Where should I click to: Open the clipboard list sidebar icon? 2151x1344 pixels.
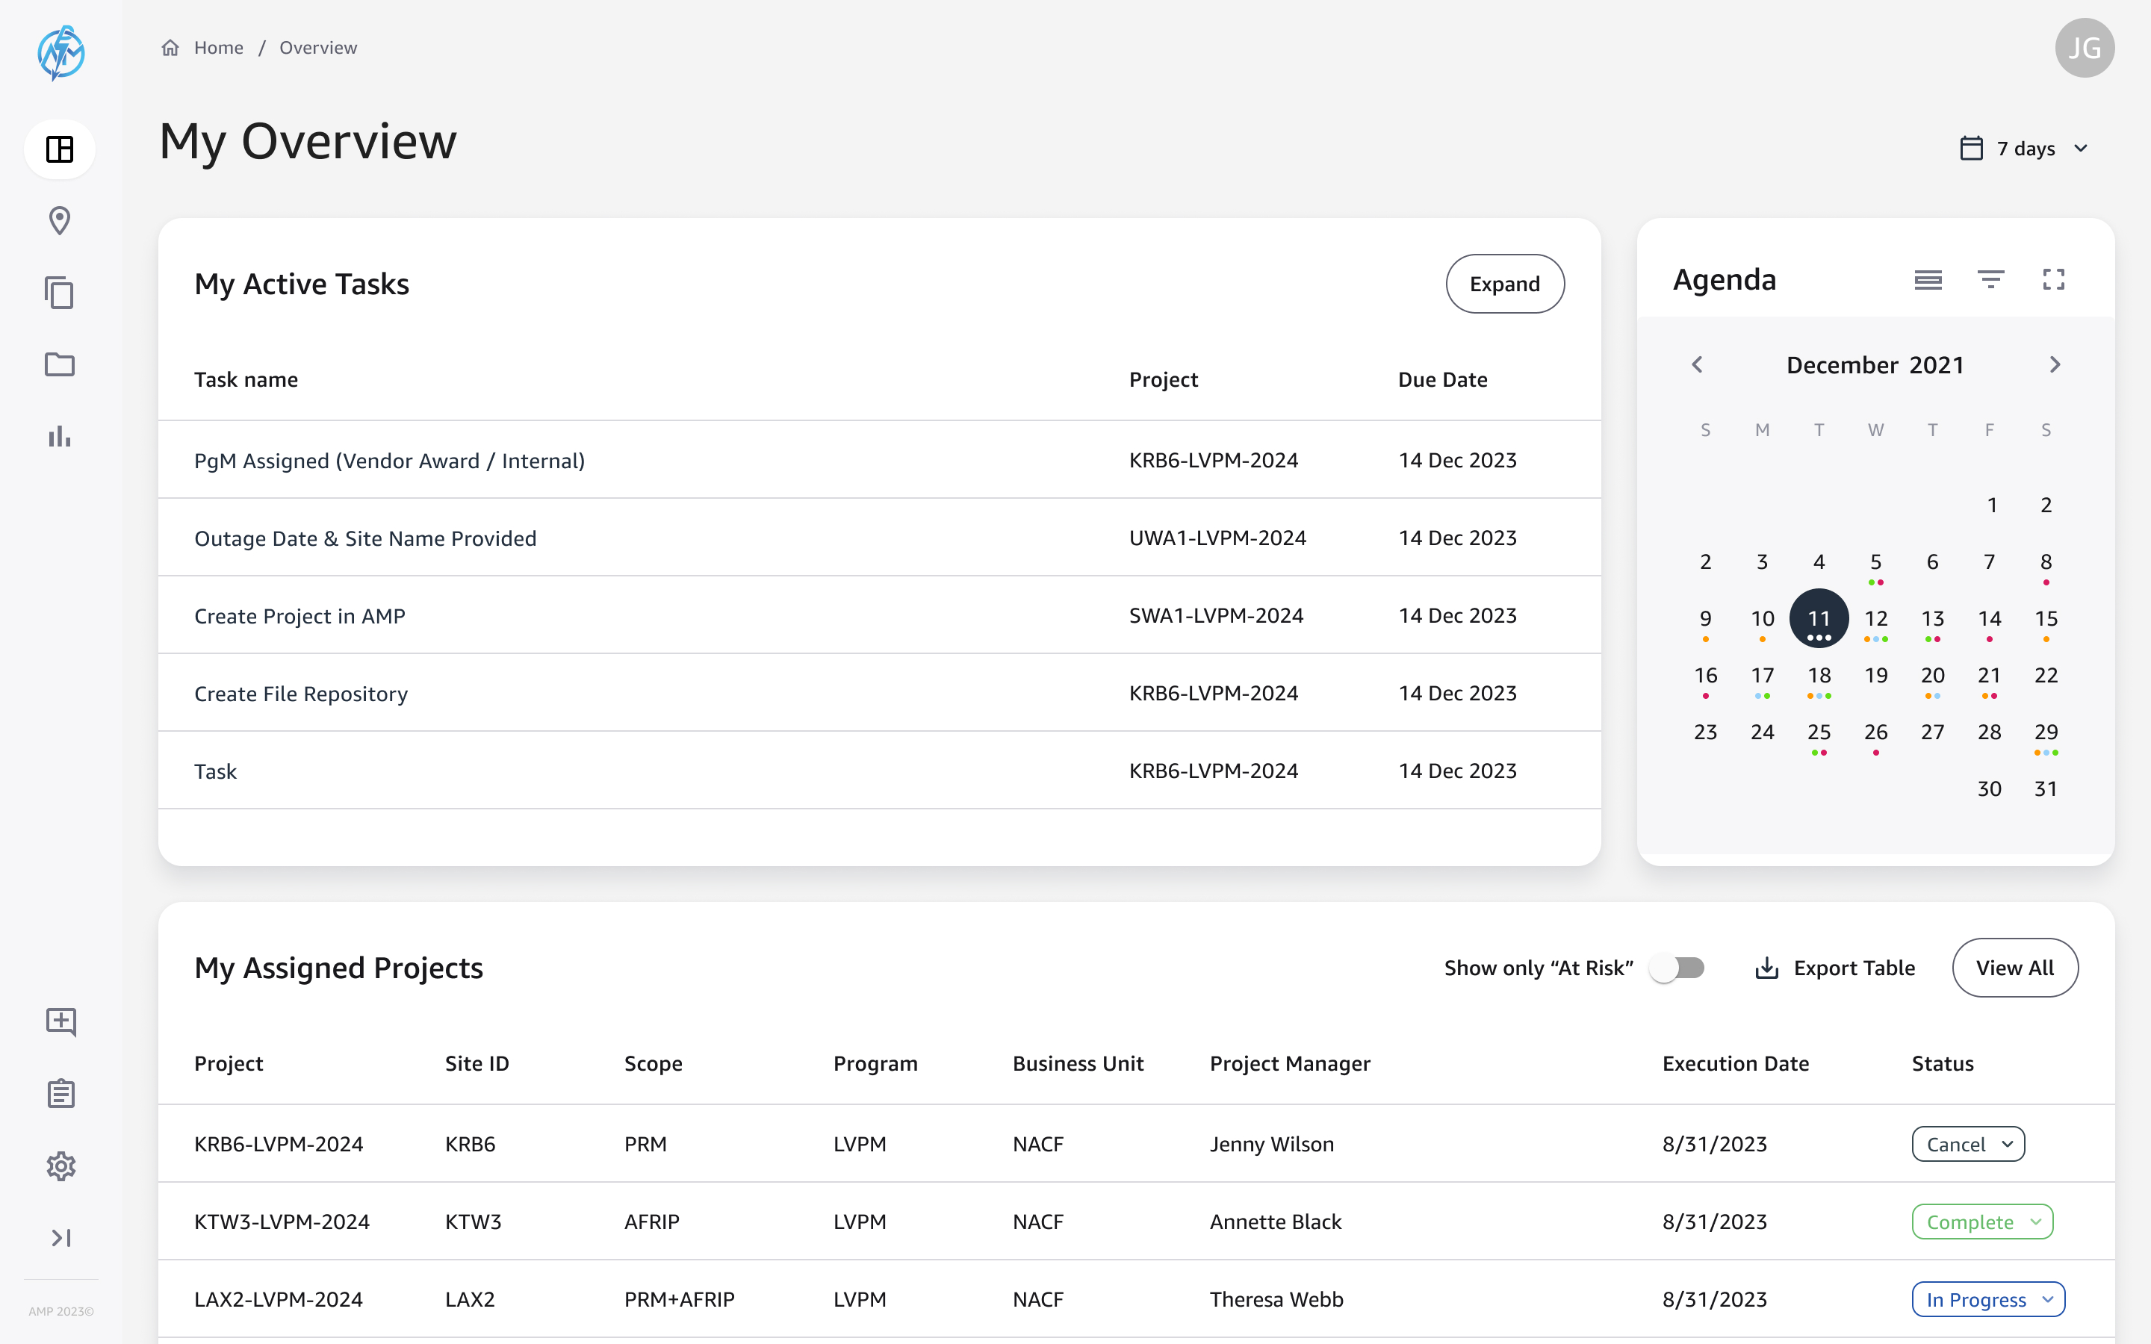60,1093
